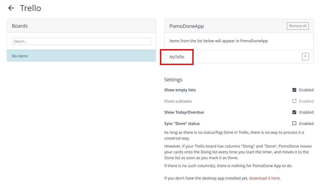The image size is (322, 190).
Task: Open the "download it here" link
Action: pos(264,178)
